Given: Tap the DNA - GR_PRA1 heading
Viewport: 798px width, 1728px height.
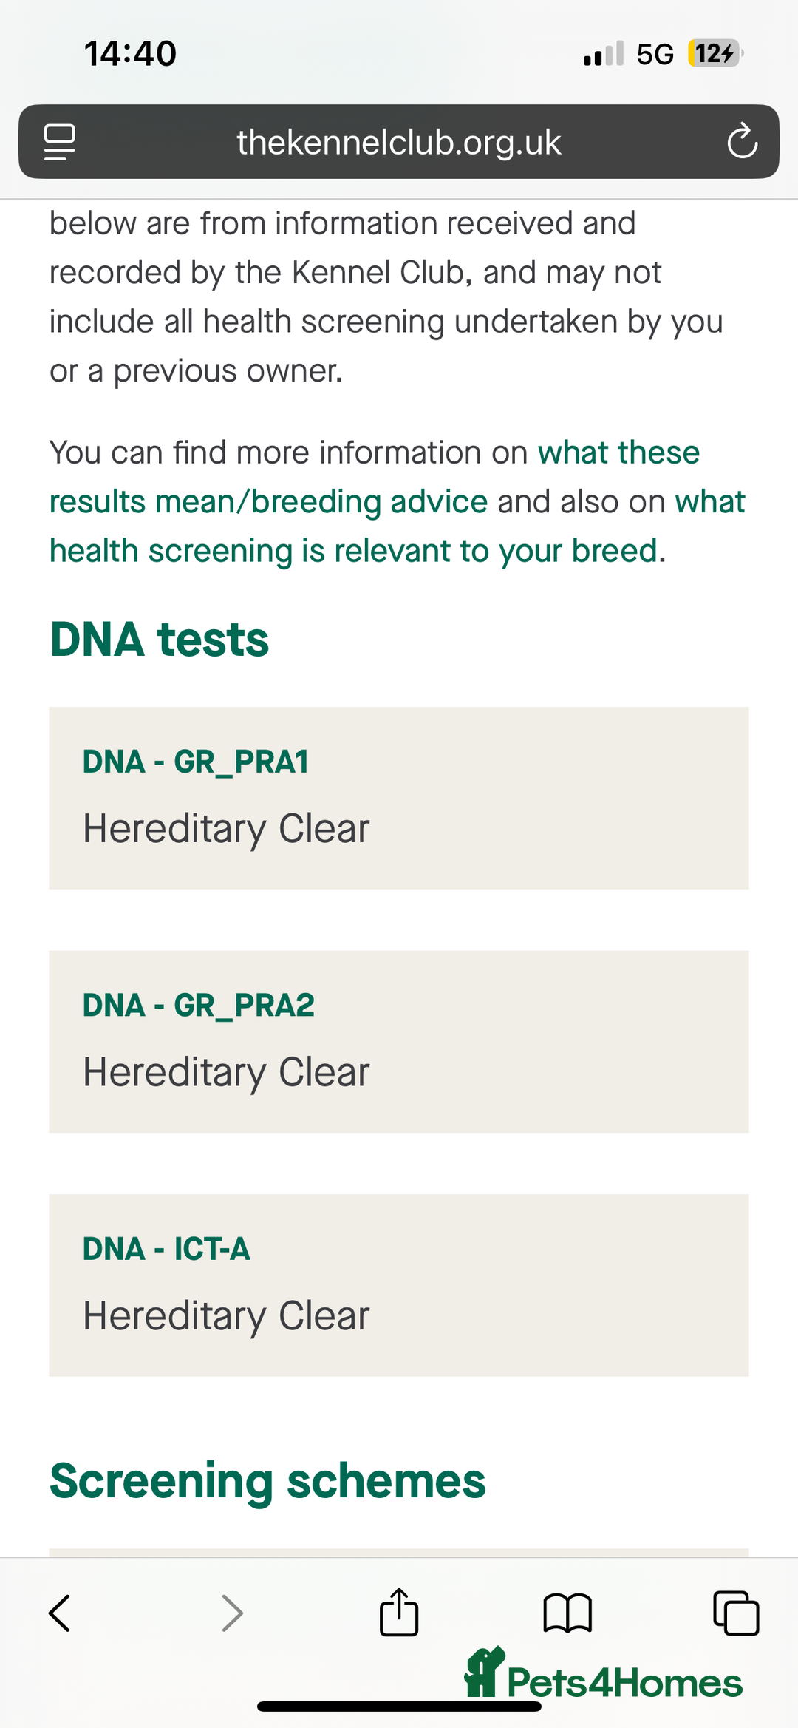Looking at the screenshot, I should pos(196,762).
